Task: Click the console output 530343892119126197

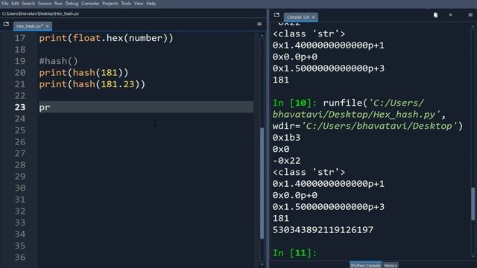Action: point(323,230)
